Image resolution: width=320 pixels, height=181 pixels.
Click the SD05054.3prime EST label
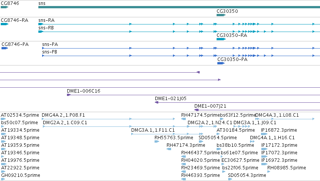tap(247, 175)
